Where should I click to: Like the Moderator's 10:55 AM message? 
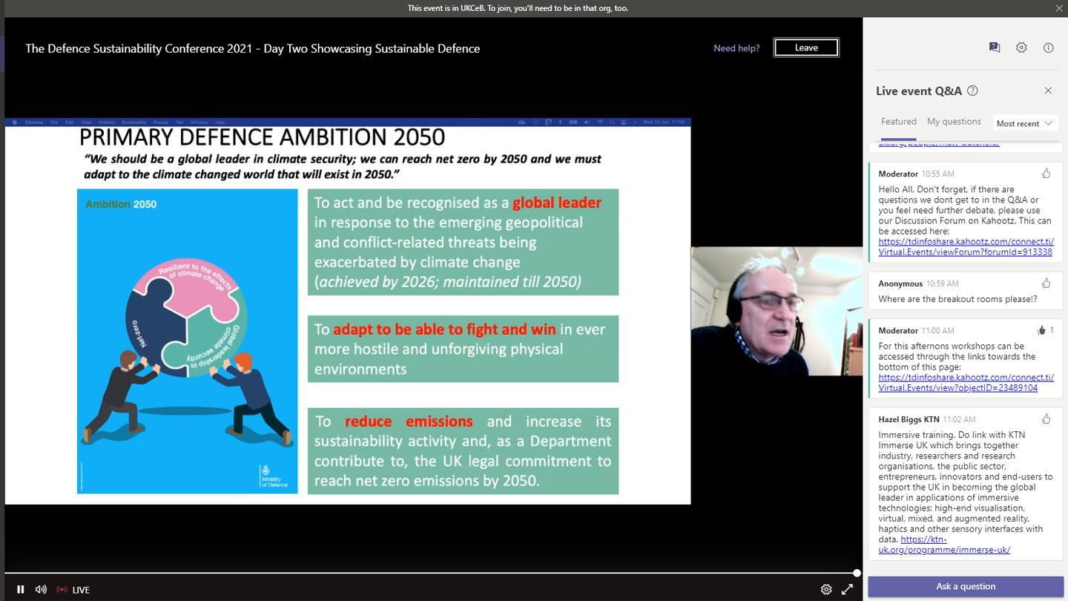[x=1046, y=174]
